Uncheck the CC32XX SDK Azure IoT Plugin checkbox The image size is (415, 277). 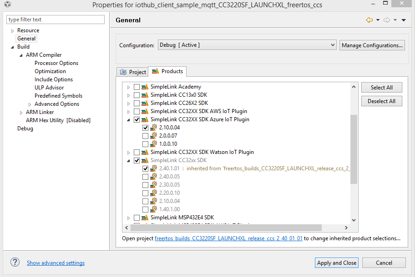137,119
